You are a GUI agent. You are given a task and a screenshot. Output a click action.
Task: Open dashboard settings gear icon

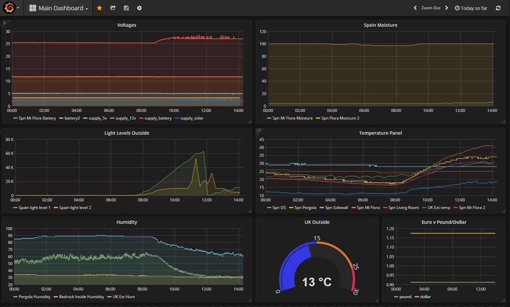139,8
